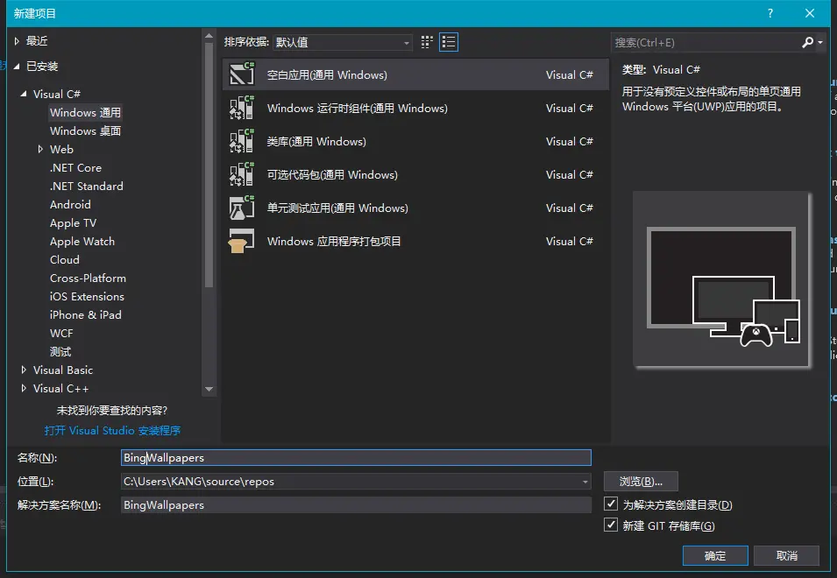
Task: Click the Windows runtime component template icon
Action: (x=242, y=108)
